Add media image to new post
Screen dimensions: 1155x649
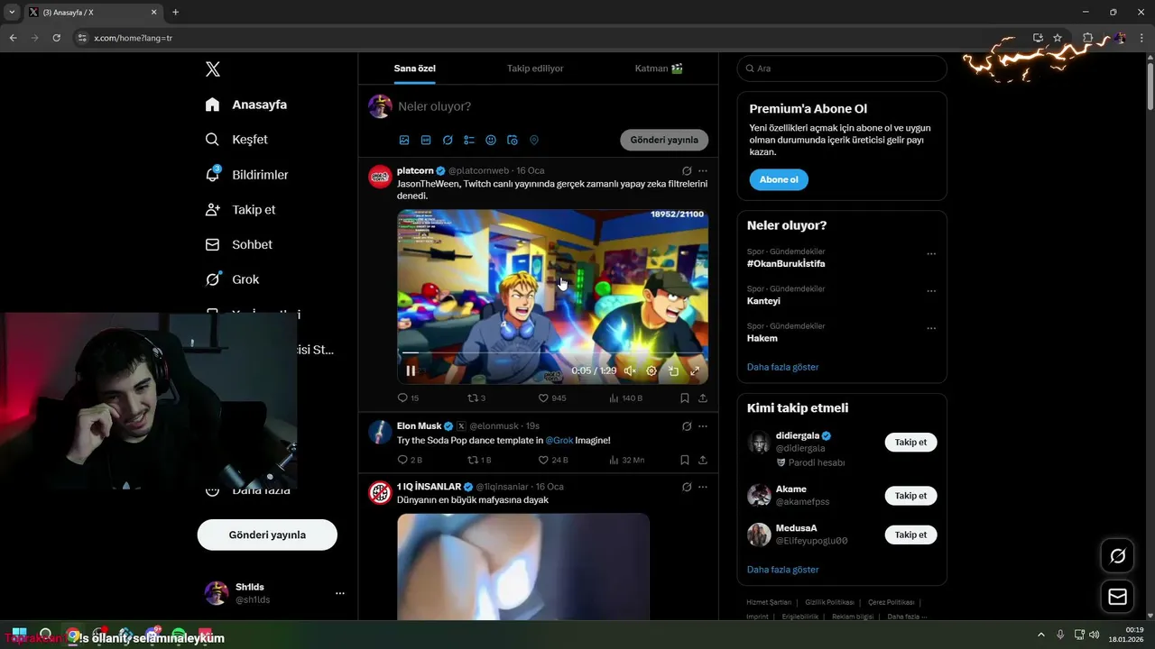click(x=404, y=141)
